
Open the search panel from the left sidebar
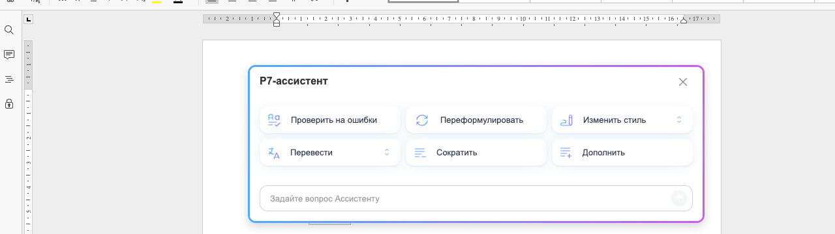coord(9,30)
